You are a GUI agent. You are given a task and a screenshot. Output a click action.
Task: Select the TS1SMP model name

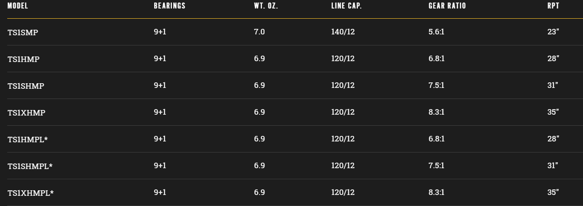(x=23, y=32)
